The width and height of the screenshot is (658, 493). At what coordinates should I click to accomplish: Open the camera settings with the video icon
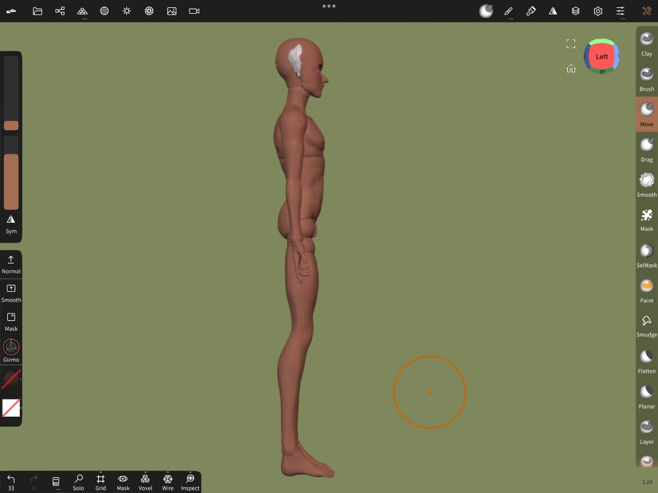coord(193,11)
